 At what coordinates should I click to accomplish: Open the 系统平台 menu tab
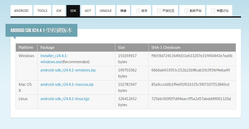192,11
